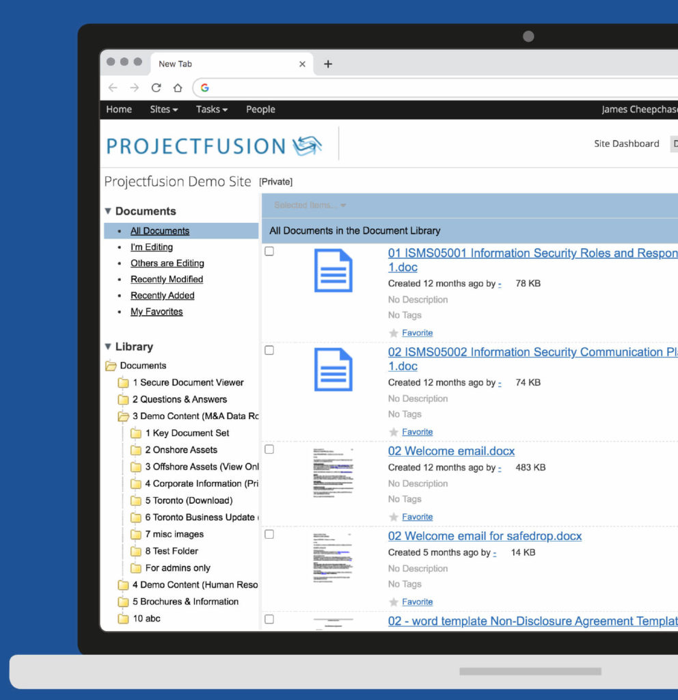Click Favorite link for 02 Welcome email.docx
This screenshot has height=700, width=678.
tap(418, 517)
